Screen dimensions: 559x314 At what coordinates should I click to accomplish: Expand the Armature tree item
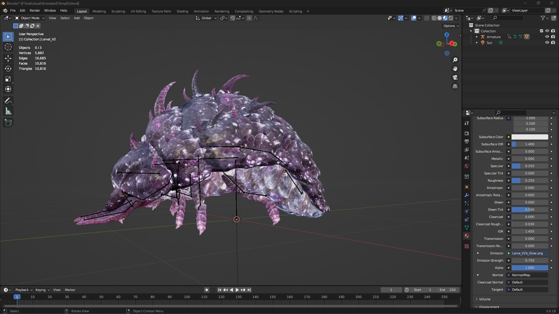click(477, 37)
